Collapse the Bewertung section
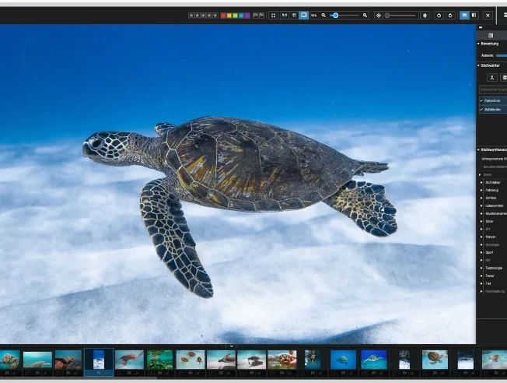The image size is (507, 383). click(478, 44)
